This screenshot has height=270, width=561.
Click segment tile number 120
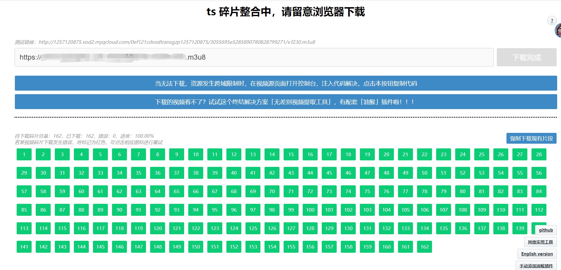point(158,228)
